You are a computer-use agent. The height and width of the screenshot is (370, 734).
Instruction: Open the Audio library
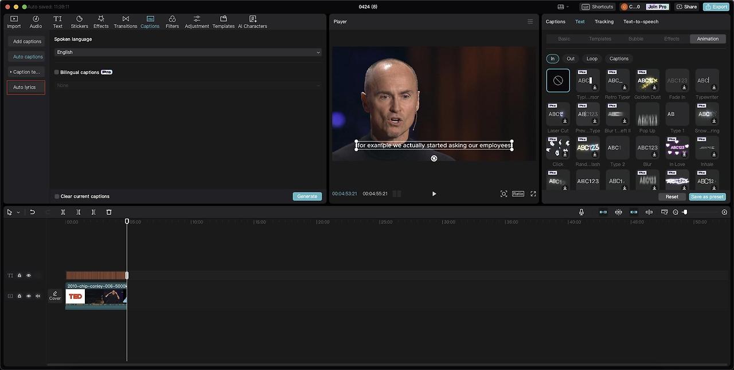pyautogui.click(x=36, y=22)
